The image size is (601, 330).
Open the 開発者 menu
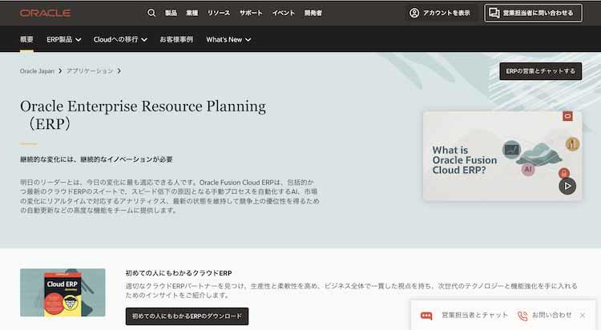[313, 13]
